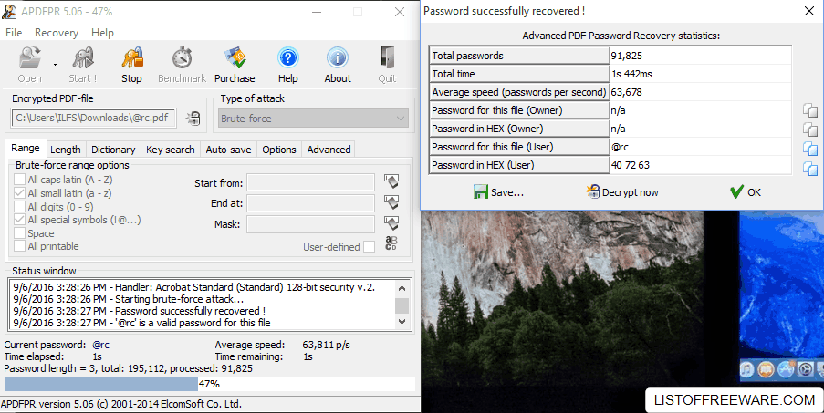
Task: Close the Password successfully recovered dialog
Action: coord(809,11)
